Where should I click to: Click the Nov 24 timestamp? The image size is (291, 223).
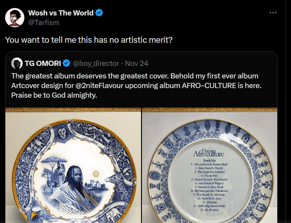136,63
